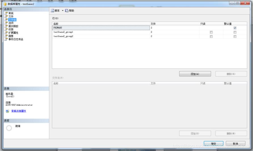Screen dimensions: 253x151
Task: Select the testbase2_group1 name cell
Action: [101, 32]
